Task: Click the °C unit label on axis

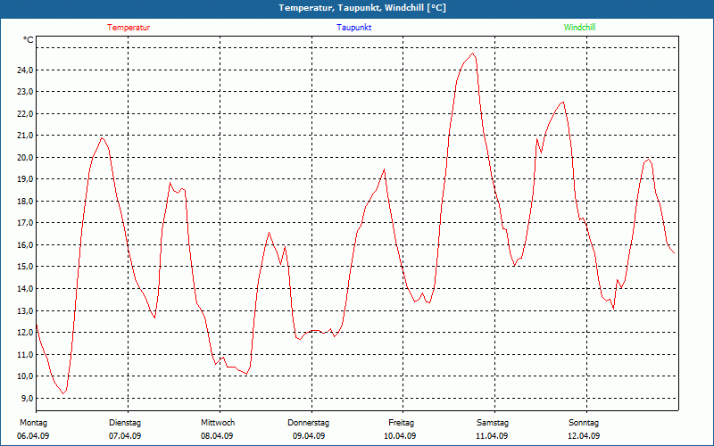Action: [29, 40]
